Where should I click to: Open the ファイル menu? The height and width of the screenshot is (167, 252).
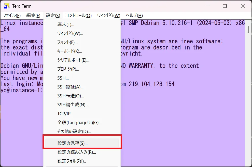12,15
